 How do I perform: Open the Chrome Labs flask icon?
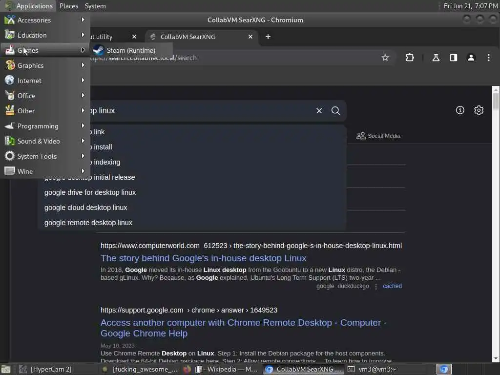(x=436, y=58)
